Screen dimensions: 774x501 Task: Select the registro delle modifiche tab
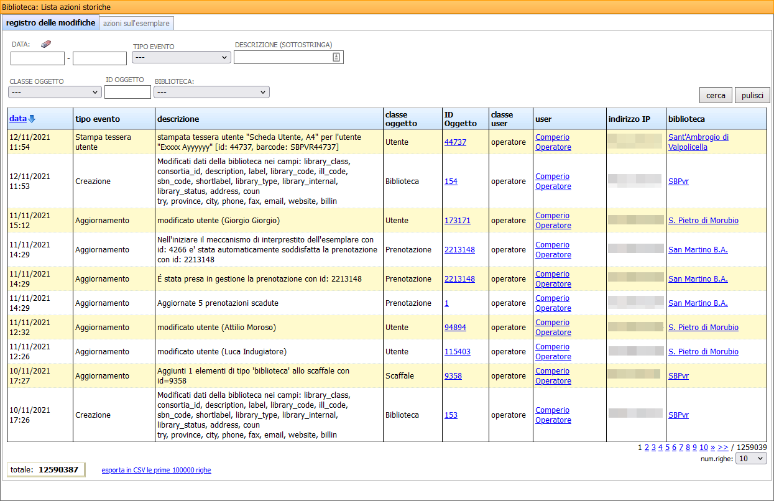coord(51,23)
